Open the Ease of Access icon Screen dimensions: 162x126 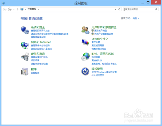[85, 71]
